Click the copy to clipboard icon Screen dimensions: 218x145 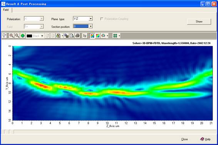point(66,36)
